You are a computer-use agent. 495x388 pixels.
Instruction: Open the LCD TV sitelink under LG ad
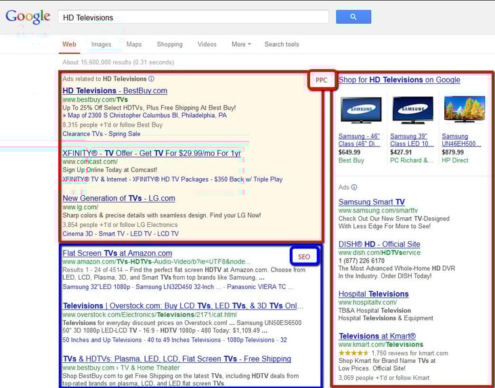click(168, 234)
